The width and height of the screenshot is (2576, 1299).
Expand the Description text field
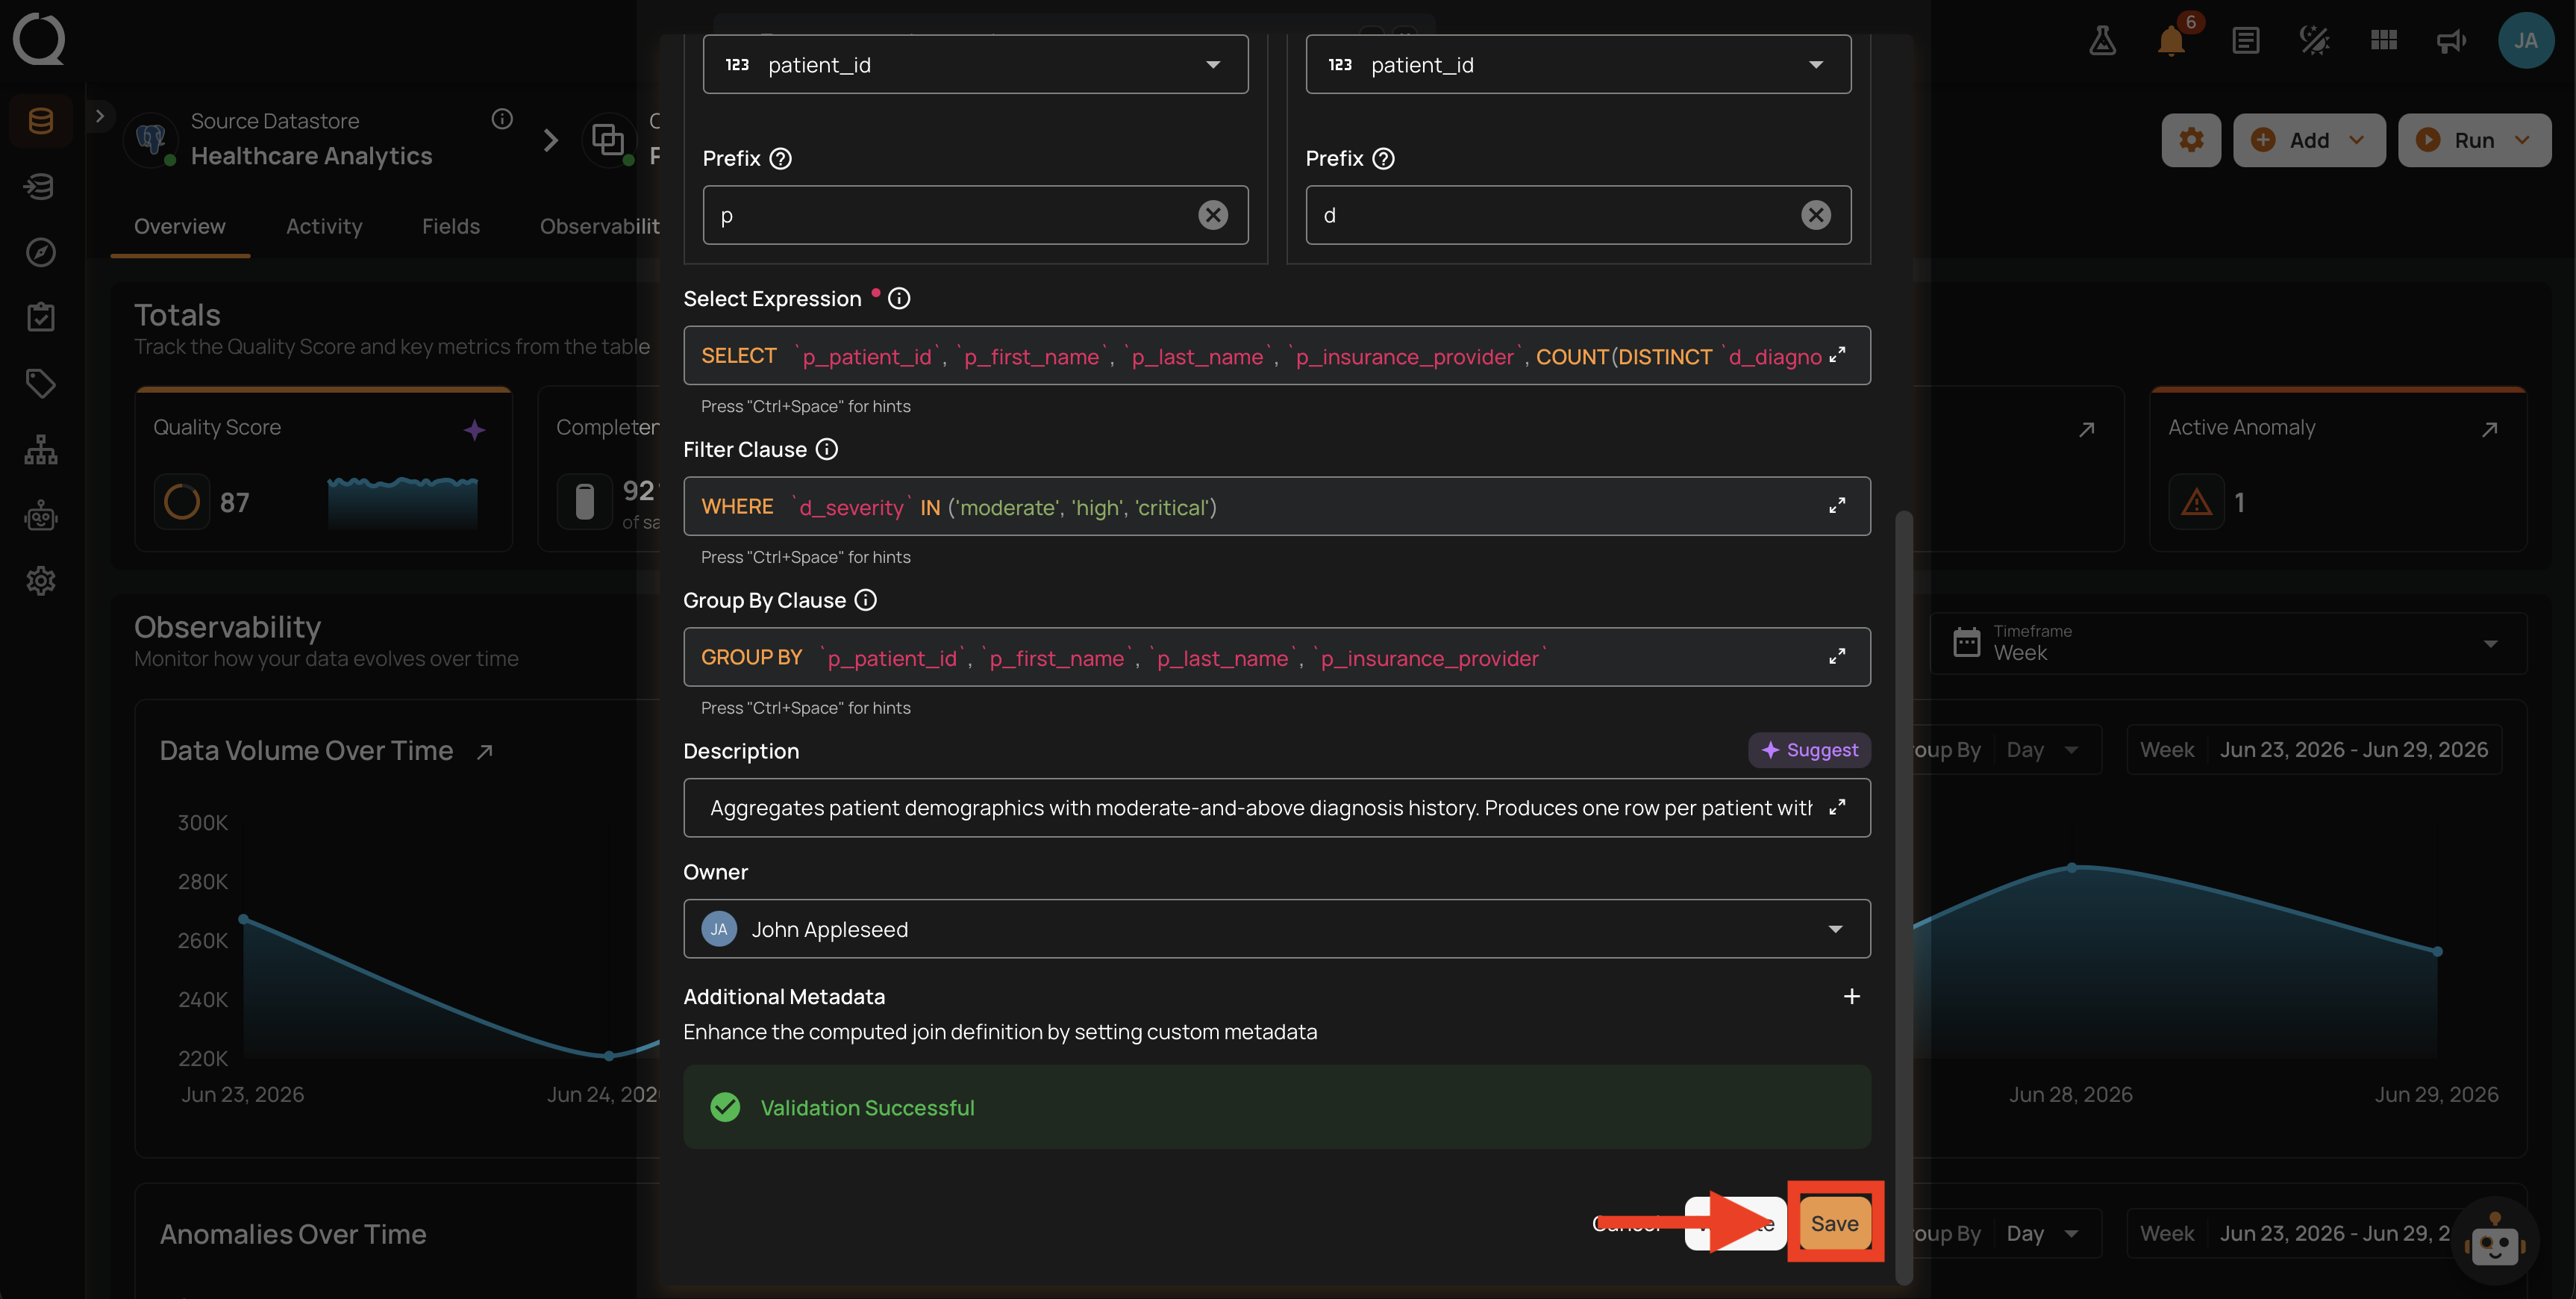pyautogui.click(x=1837, y=808)
